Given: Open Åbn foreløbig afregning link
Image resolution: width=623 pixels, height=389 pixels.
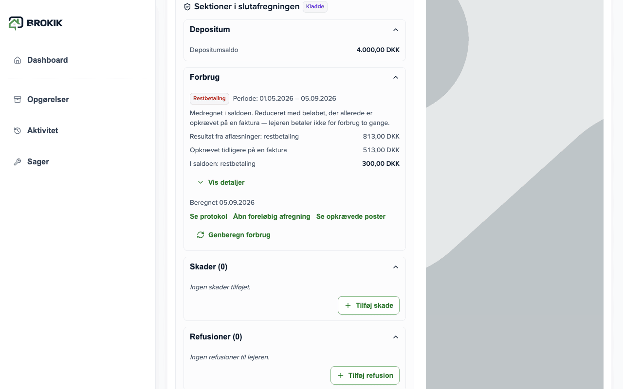Looking at the screenshot, I should pyautogui.click(x=272, y=216).
